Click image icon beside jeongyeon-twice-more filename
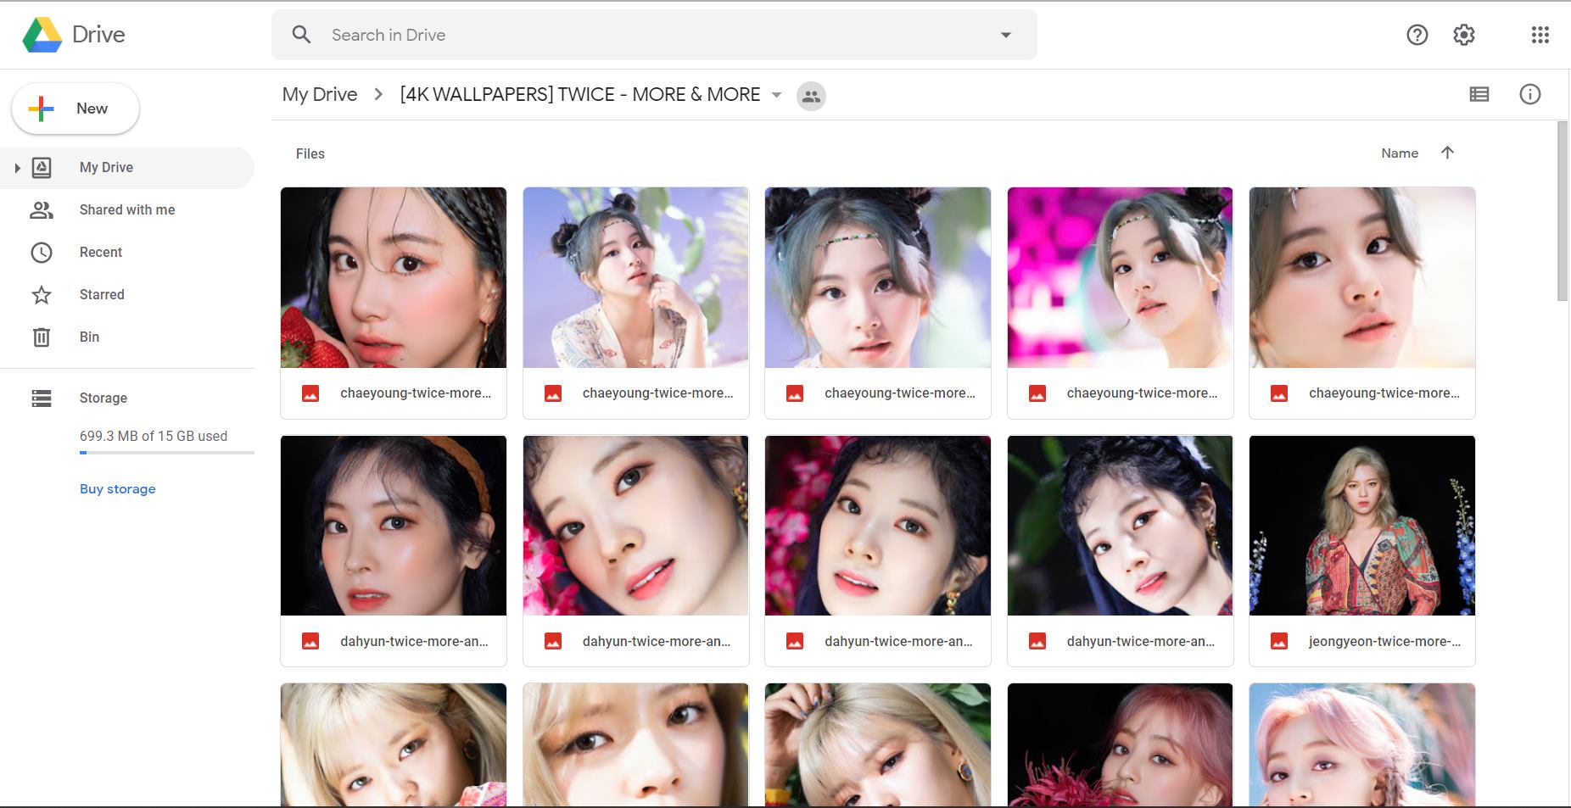1571x808 pixels. point(1279,642)
